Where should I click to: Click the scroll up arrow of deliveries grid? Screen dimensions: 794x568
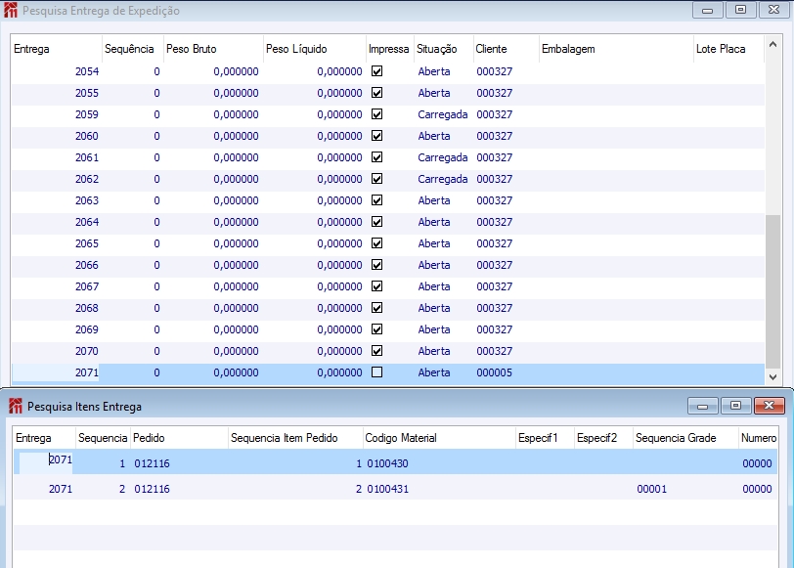click(x=772, y=45)
